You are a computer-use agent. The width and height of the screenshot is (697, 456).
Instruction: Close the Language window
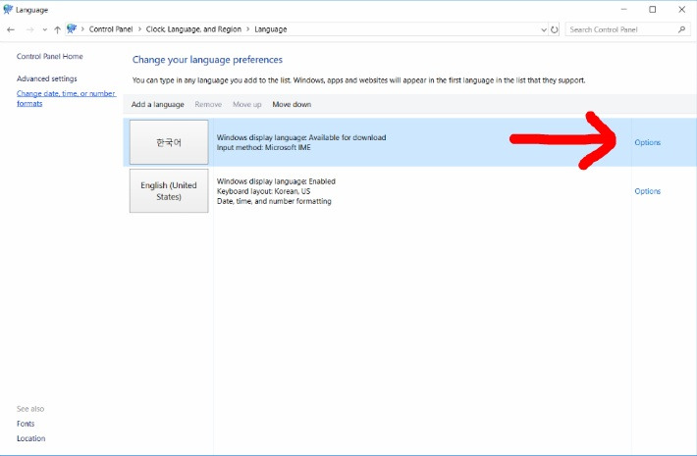coord(681,10)
